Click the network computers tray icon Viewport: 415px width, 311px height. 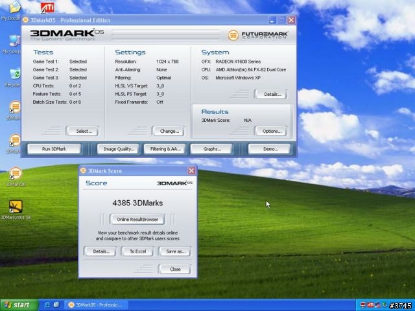(x=377, y=305)
